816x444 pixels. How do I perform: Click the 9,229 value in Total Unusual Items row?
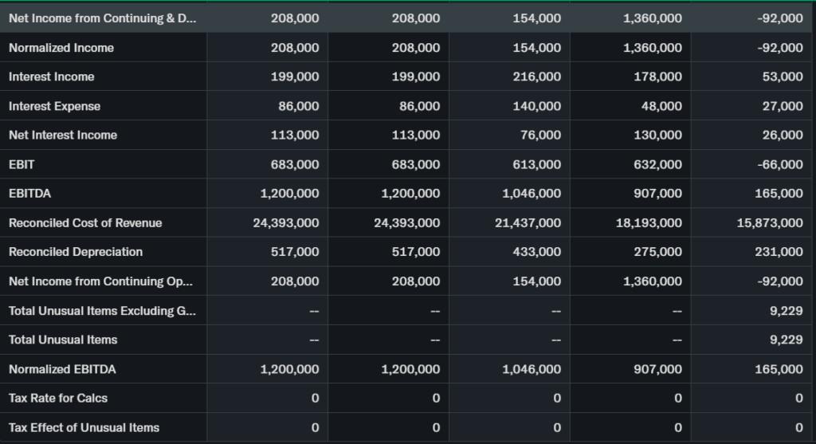(786, 340)
